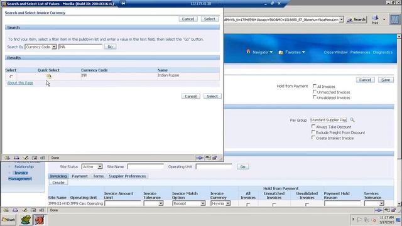The image size is (402, 226).
Task: Open Invoice Management in the side menu
Action: point(21,176)
